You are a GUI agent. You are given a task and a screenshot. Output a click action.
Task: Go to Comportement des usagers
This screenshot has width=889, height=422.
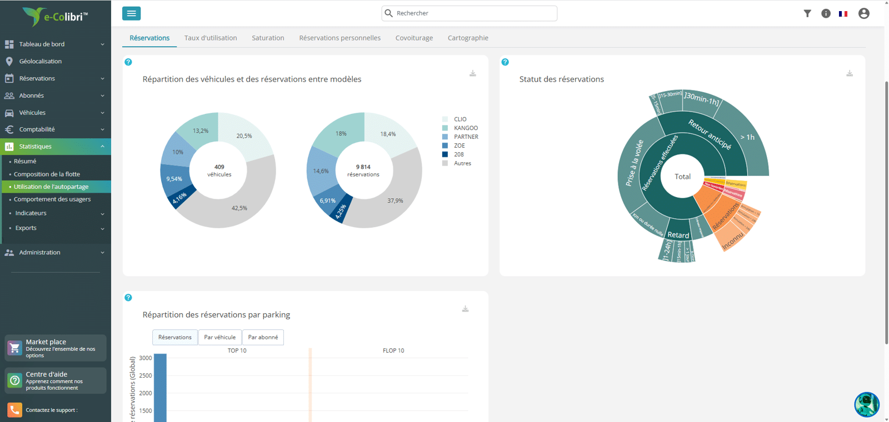[52, 199]
